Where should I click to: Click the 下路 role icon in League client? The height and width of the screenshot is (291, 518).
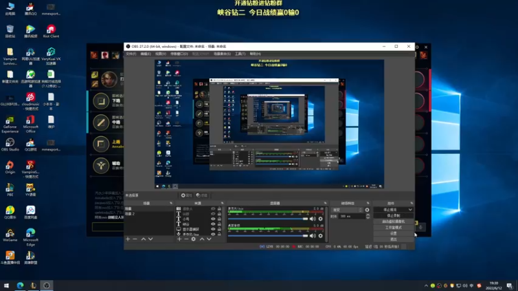click(x=101, y=101)
